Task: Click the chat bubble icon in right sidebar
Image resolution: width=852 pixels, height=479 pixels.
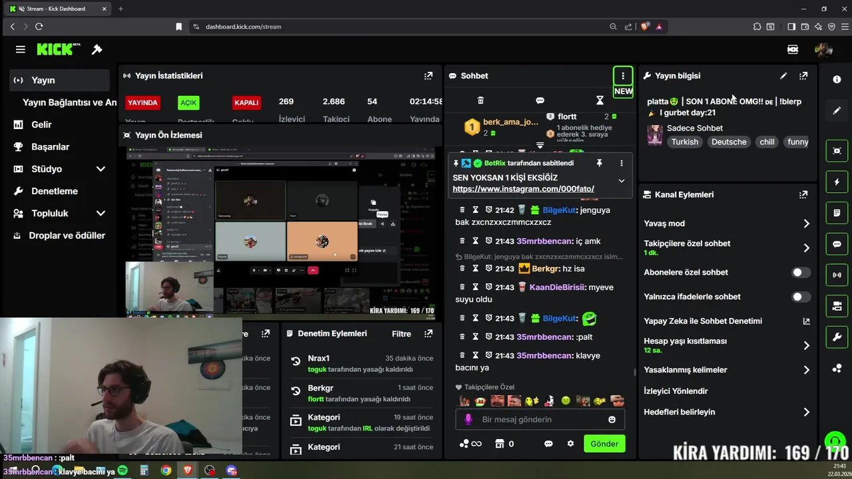Action: [837, 244]
